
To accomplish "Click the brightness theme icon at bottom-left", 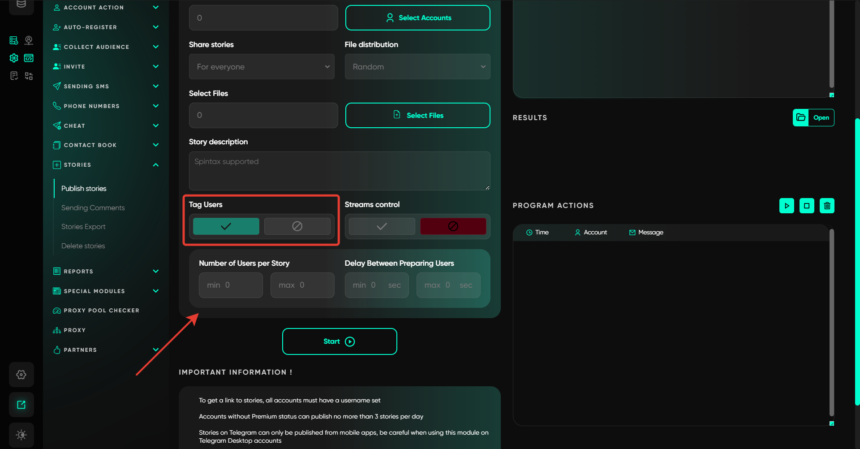I will pyautogui.click(x=21, y=435).
